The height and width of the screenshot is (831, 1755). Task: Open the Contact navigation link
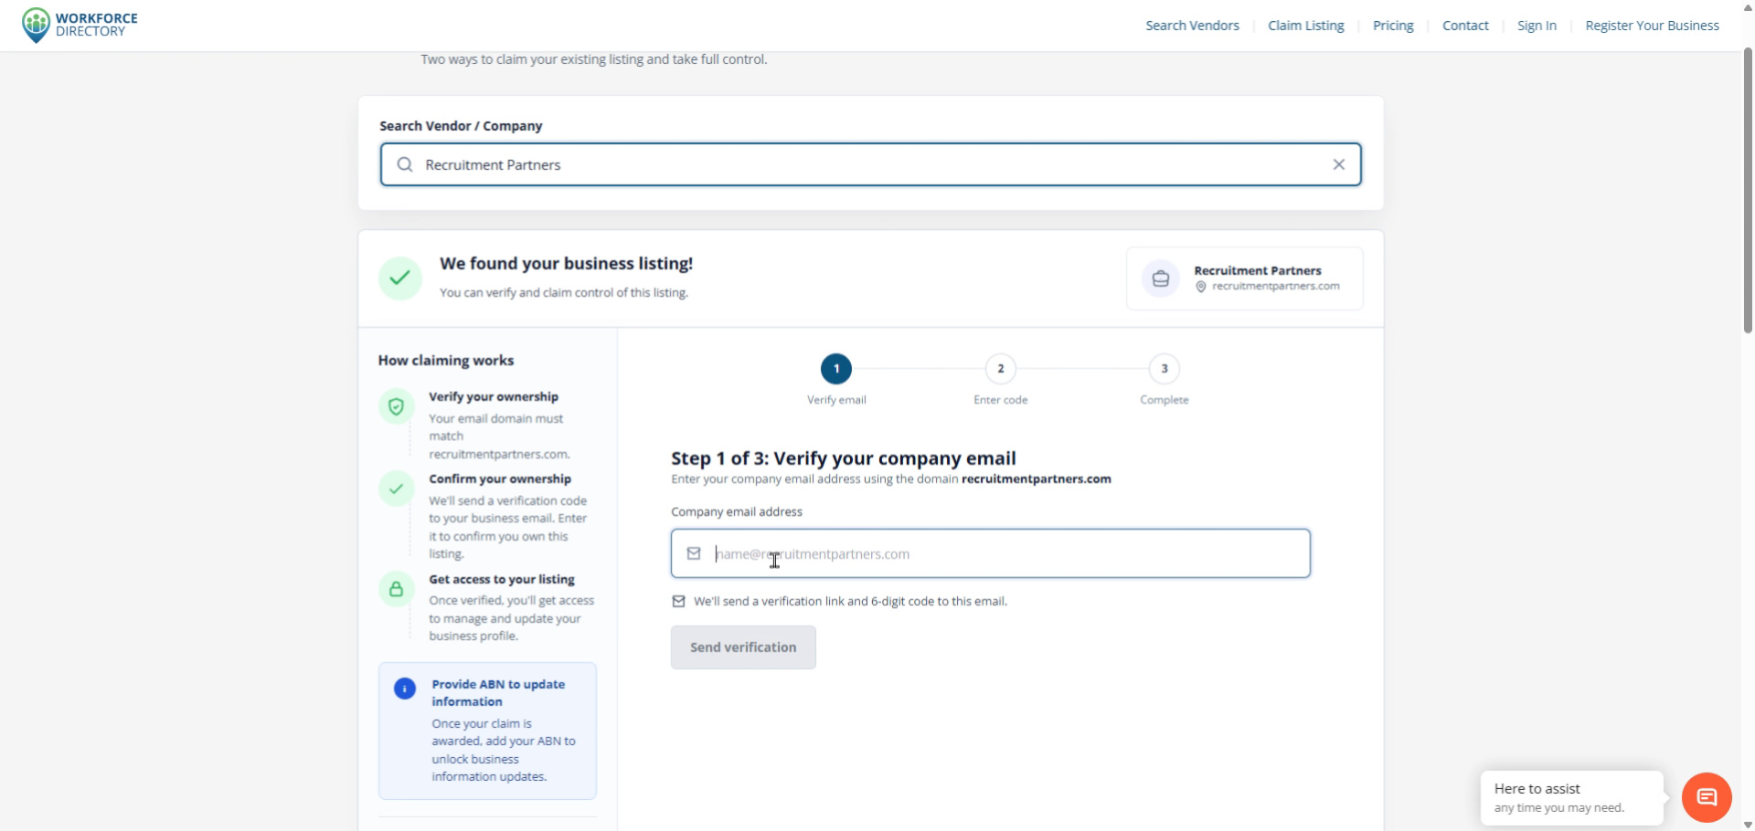click(1465, 26)
